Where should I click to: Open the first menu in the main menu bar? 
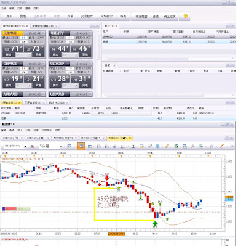pyautogui.click(x=4, y=9)
